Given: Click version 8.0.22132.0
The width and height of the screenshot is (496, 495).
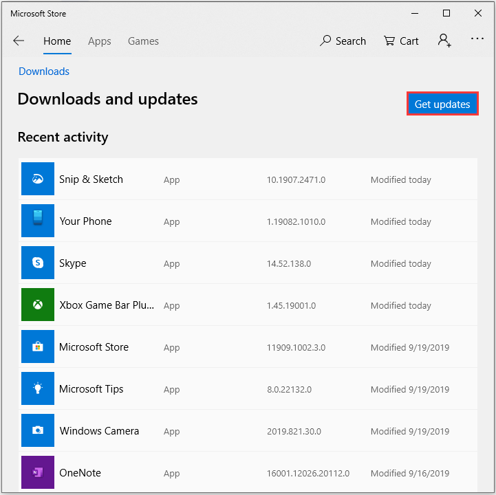Looking at the screenshot, I should click(x=289, y=389).
